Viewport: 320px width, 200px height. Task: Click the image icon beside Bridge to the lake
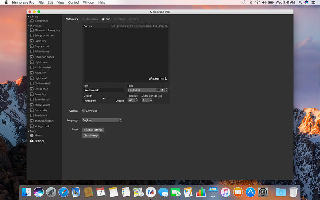coord(32,36)
